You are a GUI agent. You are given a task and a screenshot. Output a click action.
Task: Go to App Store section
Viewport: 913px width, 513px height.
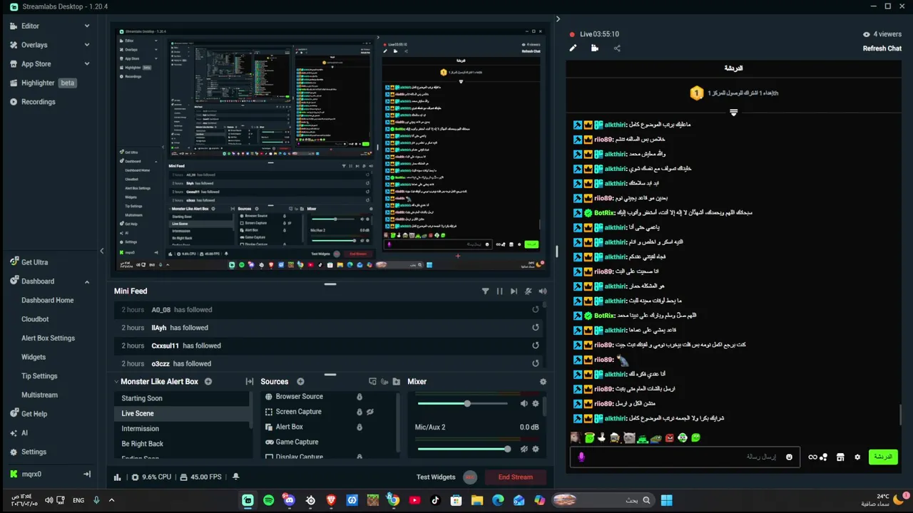tap(36, 63)
